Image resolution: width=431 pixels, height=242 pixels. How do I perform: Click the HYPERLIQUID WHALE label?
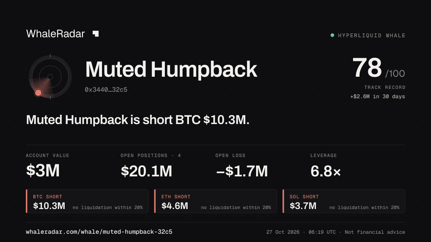point(372,35)
